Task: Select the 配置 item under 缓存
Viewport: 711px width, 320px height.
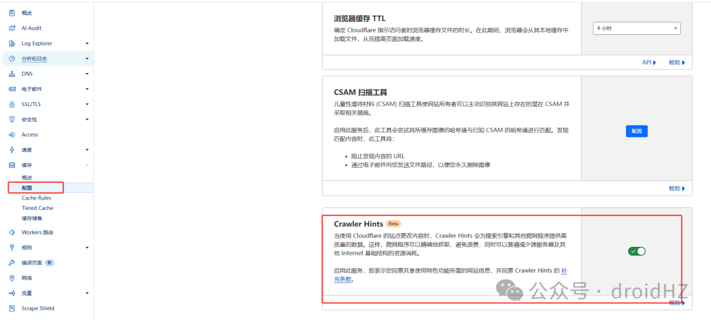Action: tap(27, 188)
